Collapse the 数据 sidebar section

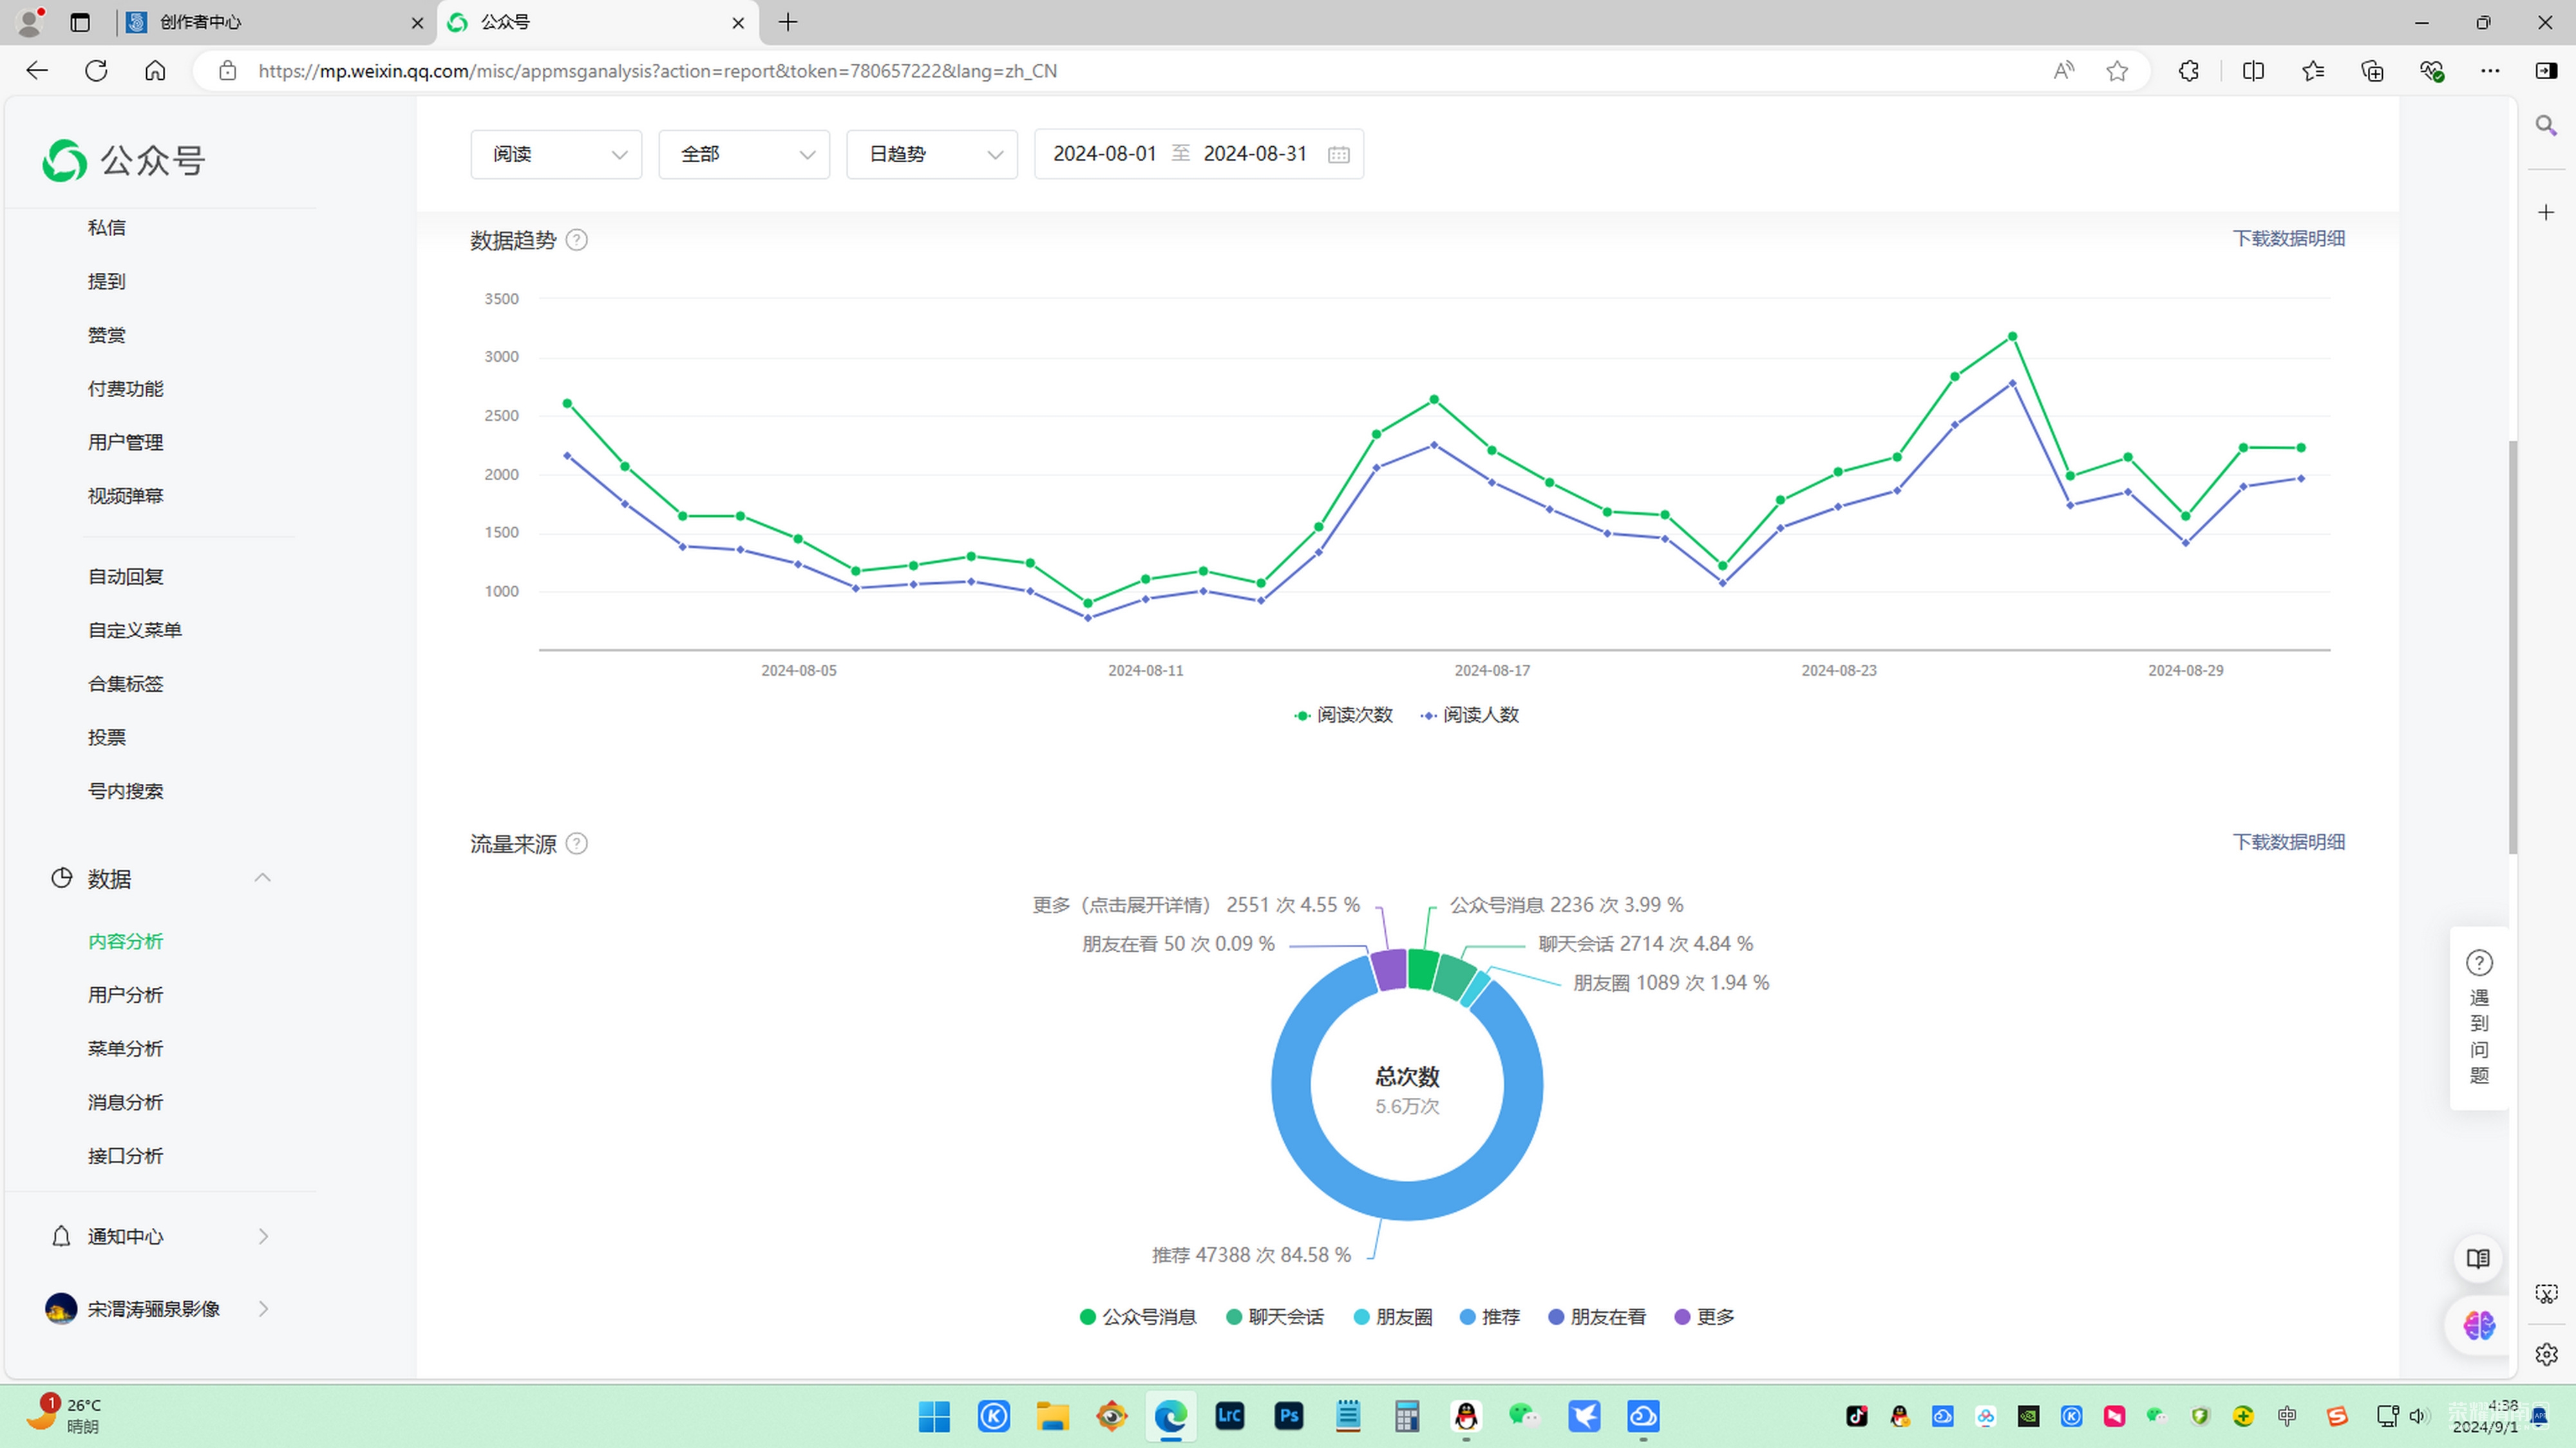pyautogui.click(x=262, y=877)
